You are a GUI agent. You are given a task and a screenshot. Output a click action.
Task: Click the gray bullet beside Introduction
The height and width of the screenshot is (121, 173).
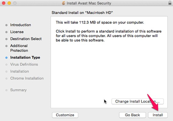click(6, 25)
